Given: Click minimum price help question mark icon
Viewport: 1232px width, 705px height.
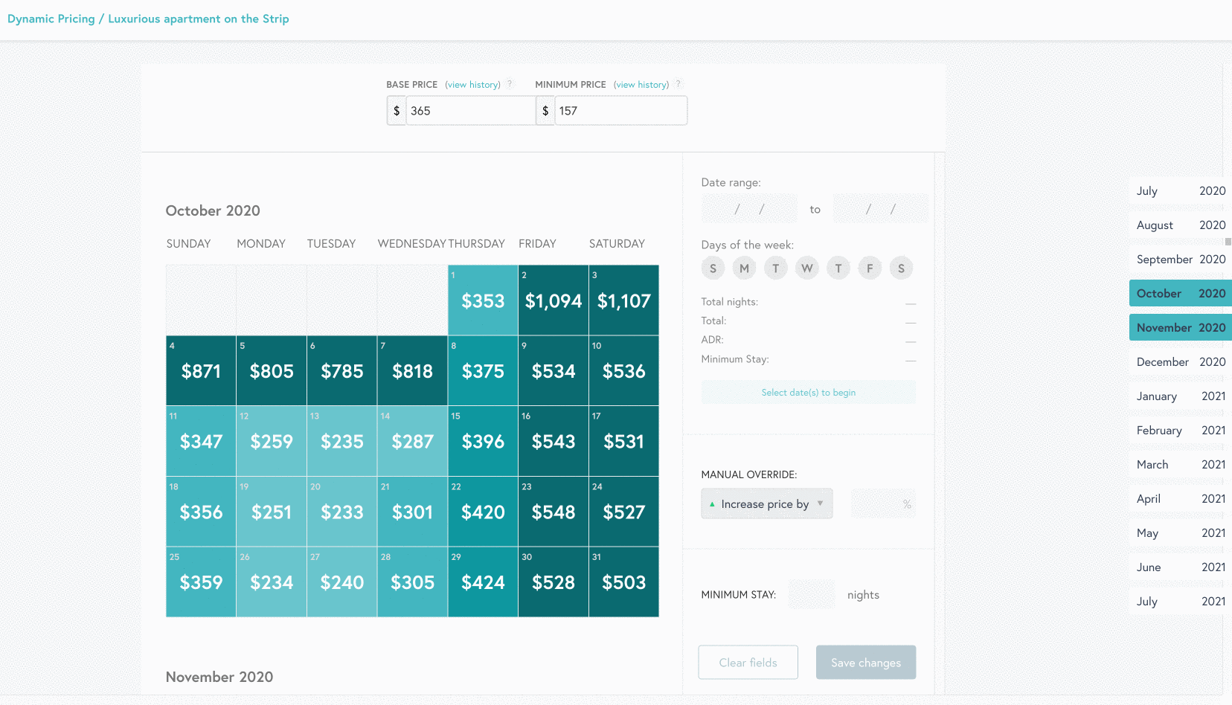Looking at the screenshot, I should [x=678, y=84].
